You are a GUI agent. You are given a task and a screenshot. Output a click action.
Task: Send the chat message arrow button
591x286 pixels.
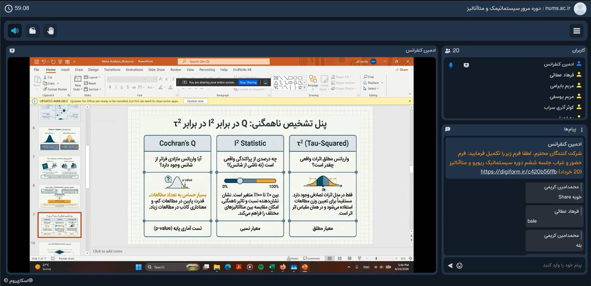(450, 266)
